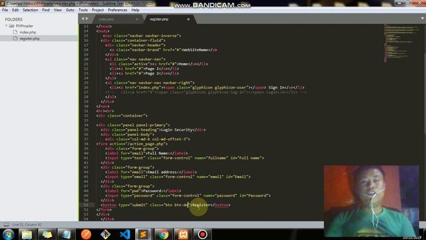This screenshot has width=426, height=240.
Task: Open the Help menu
Action: (x=135, y=10)
